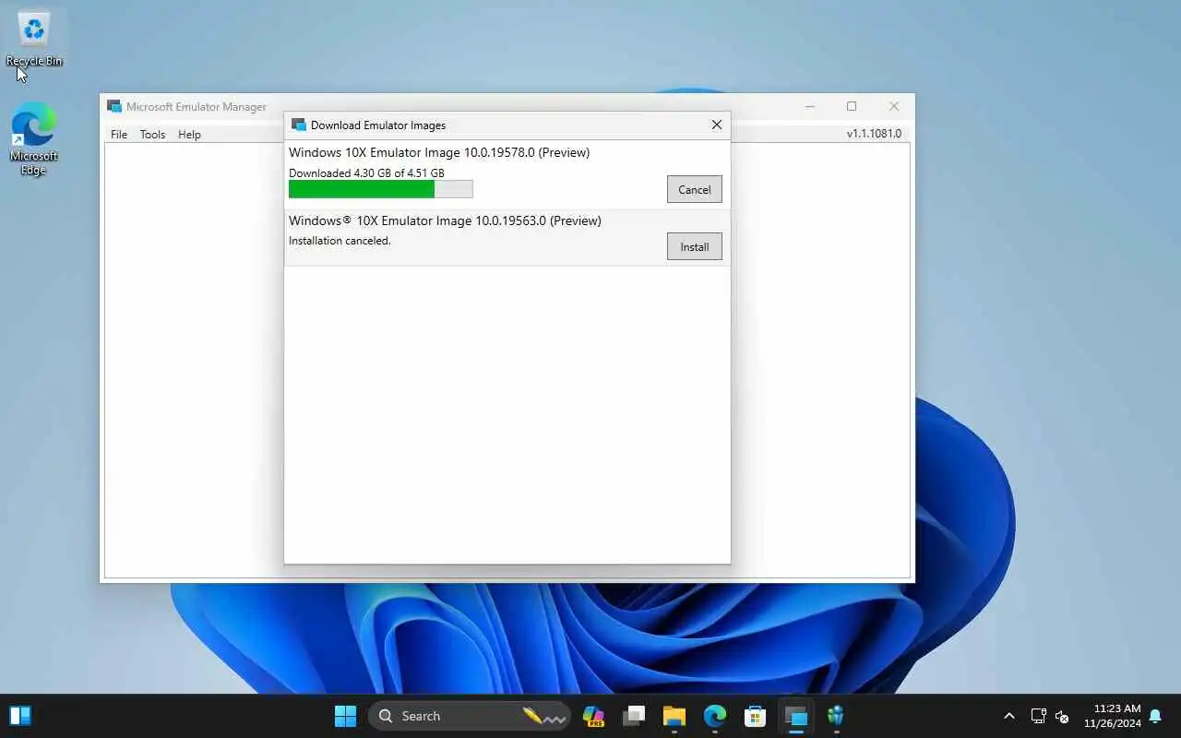Select the Recycle Bin desktop icon
Viewport: 1181px width, 738px height.
click(x=34, y=41)
